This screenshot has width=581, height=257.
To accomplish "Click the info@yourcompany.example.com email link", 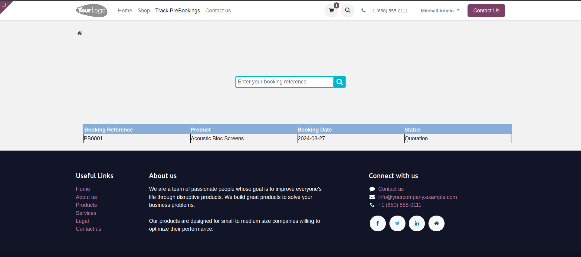I will click(x=417, y=197).
